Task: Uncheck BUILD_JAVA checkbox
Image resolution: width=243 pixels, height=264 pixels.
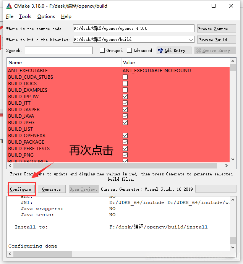Action: 125,116
